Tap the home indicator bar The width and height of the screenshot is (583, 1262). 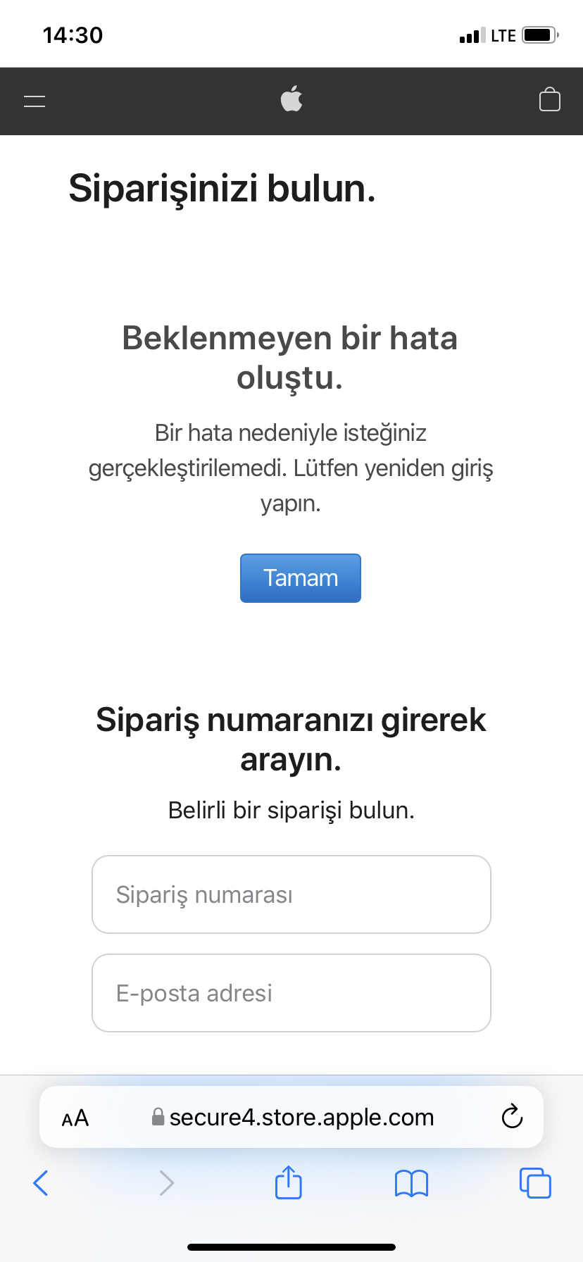(x=291, y=1247)
